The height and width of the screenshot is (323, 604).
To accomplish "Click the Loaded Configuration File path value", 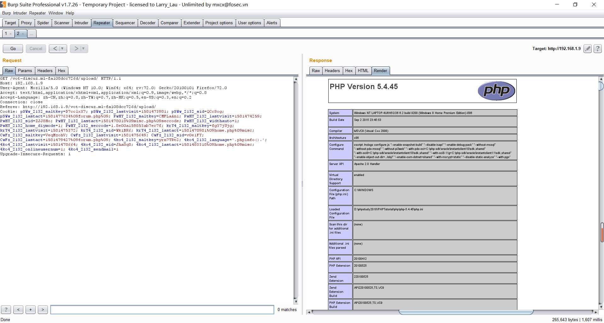I will [388, 209].
